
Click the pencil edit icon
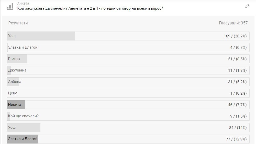pos(247,6)
